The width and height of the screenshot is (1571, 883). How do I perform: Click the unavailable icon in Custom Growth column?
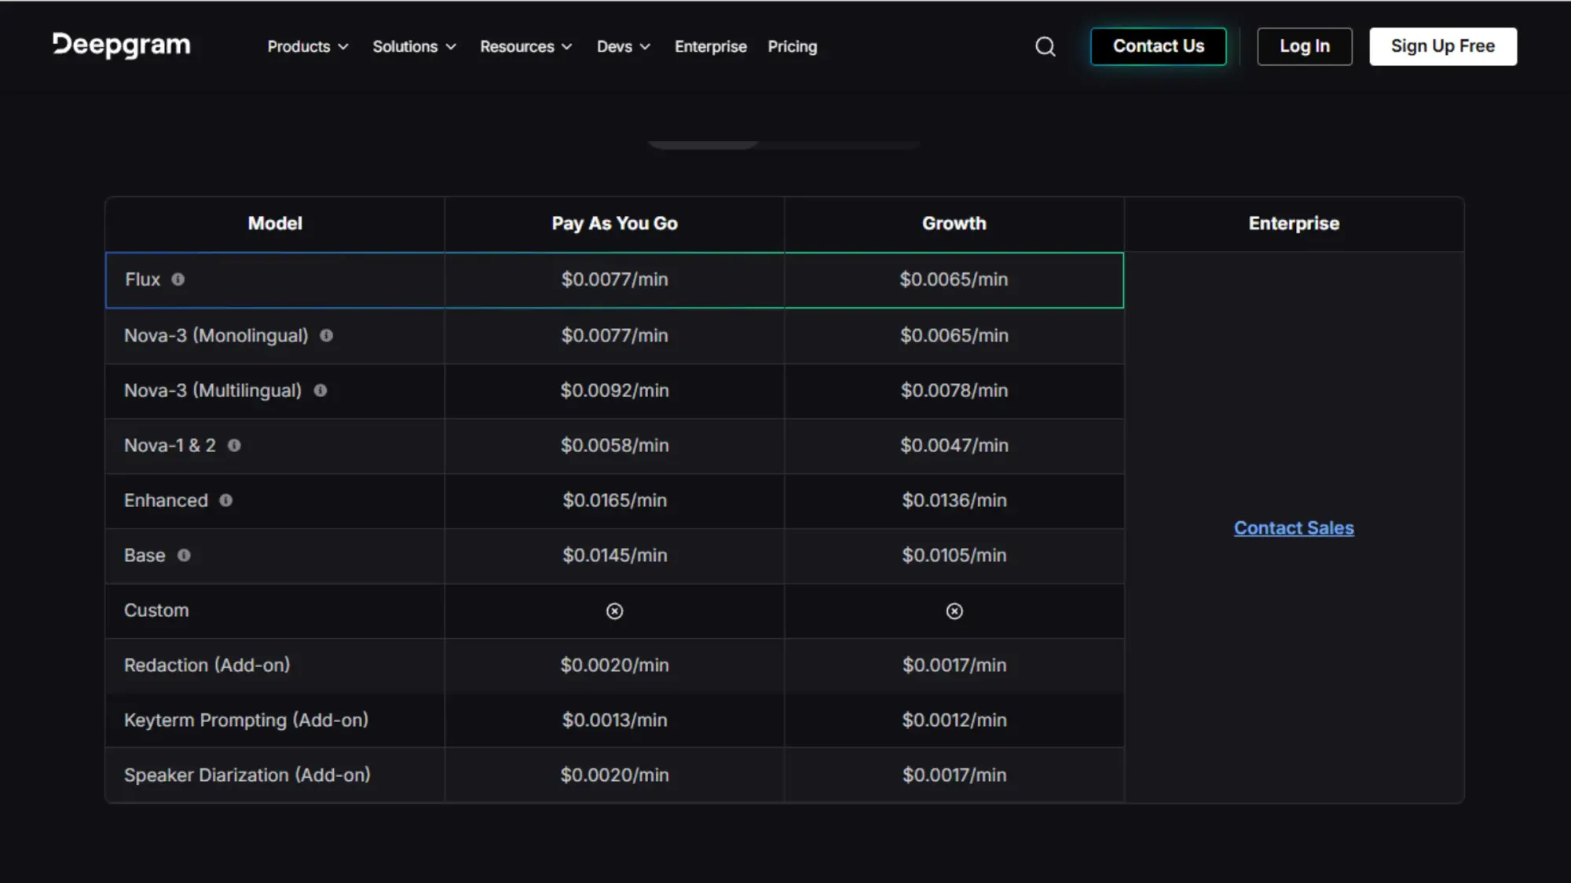coord(954,611)
